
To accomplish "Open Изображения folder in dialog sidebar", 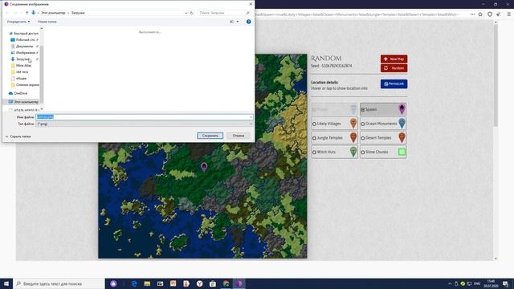I will click(25, 53).
